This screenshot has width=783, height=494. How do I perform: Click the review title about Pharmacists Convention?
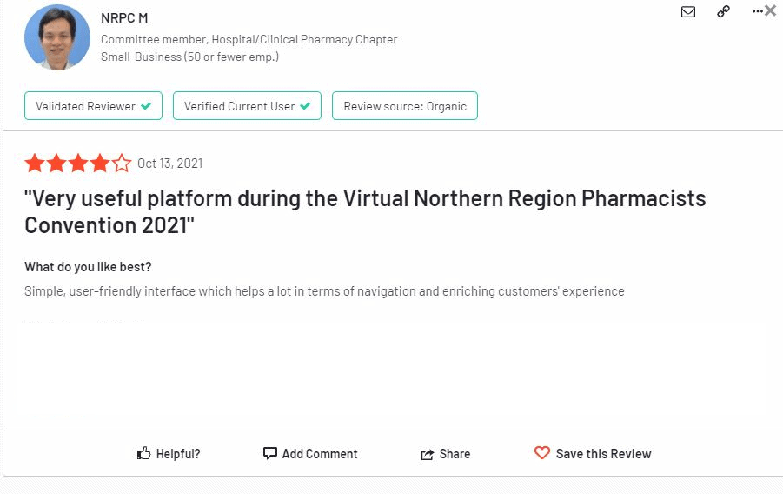pos(365,211)
